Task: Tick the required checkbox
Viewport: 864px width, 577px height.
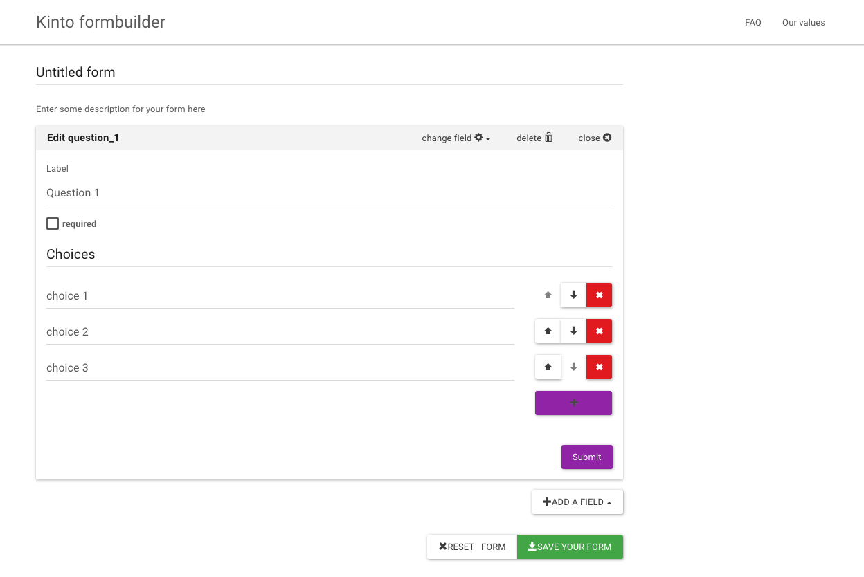Action: (53, 223)
